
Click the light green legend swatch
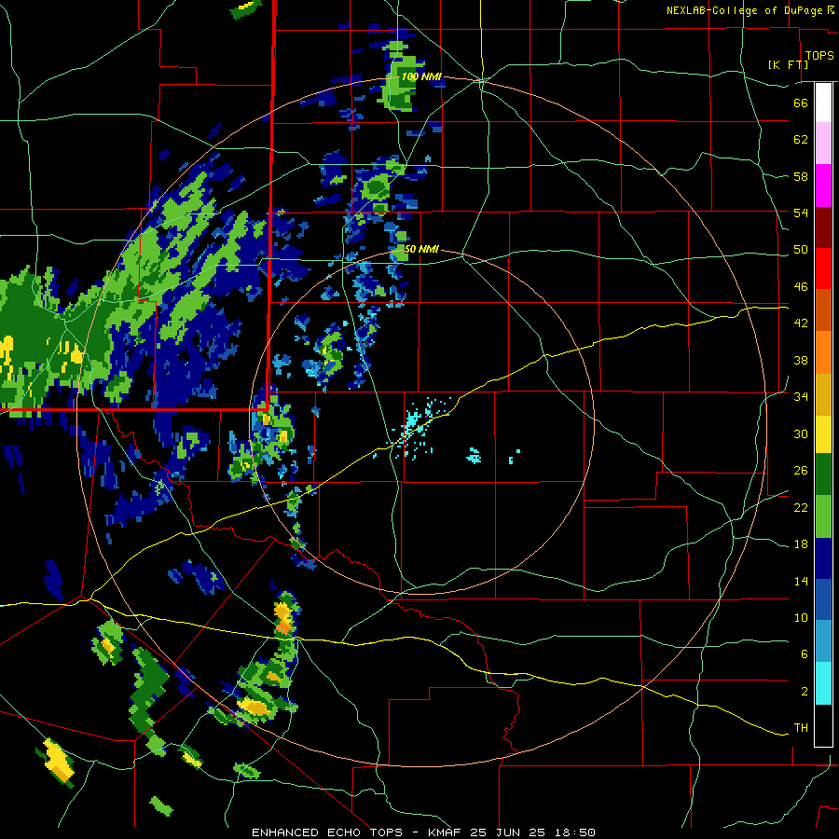(x=823, y=516)
